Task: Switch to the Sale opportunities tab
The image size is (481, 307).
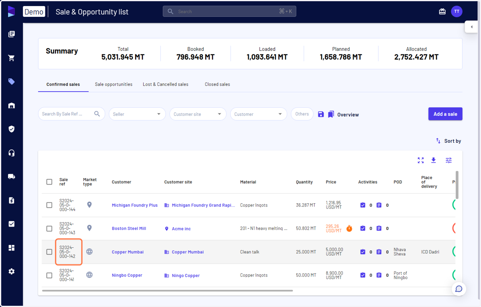Action: pos(113,84)
